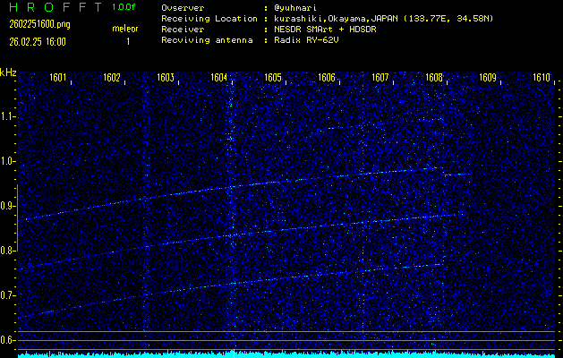Click the 0.6 frequency axis label
The height and width of the screenshot is (358, 563).
click(8, 340)
